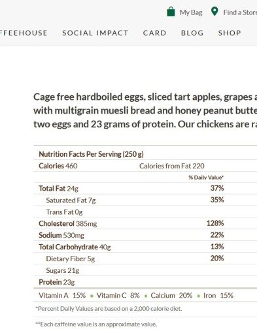Viewport: 257px width, 331px height.
Task: Click the Calcium 20% entry
Action: (x=171, y=295)
